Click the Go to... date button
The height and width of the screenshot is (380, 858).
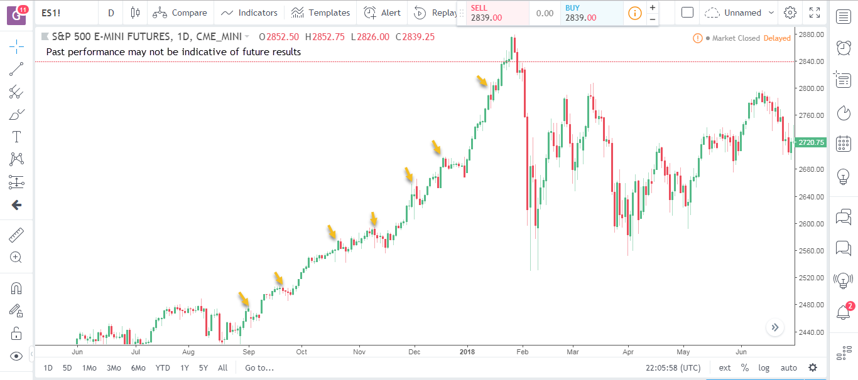tap(259, 368)
